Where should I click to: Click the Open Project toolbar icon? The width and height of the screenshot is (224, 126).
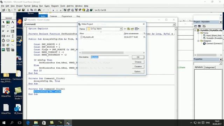point(19,10)
